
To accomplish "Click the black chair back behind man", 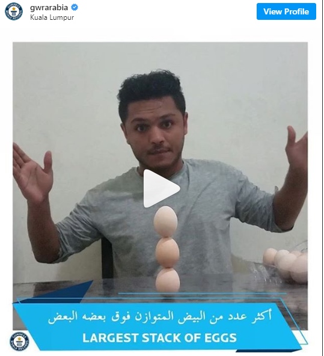I will click(x=108, y=258).
